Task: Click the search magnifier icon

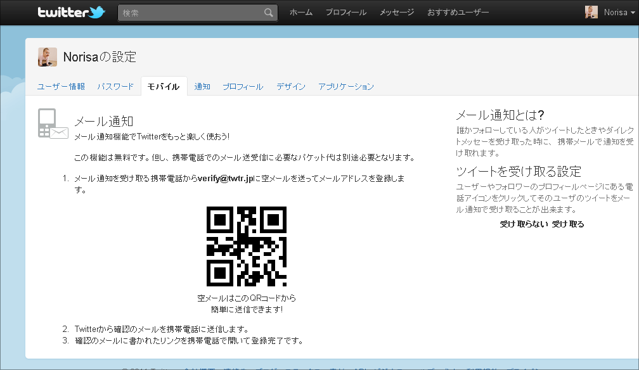Action: [x=268, y=13]
